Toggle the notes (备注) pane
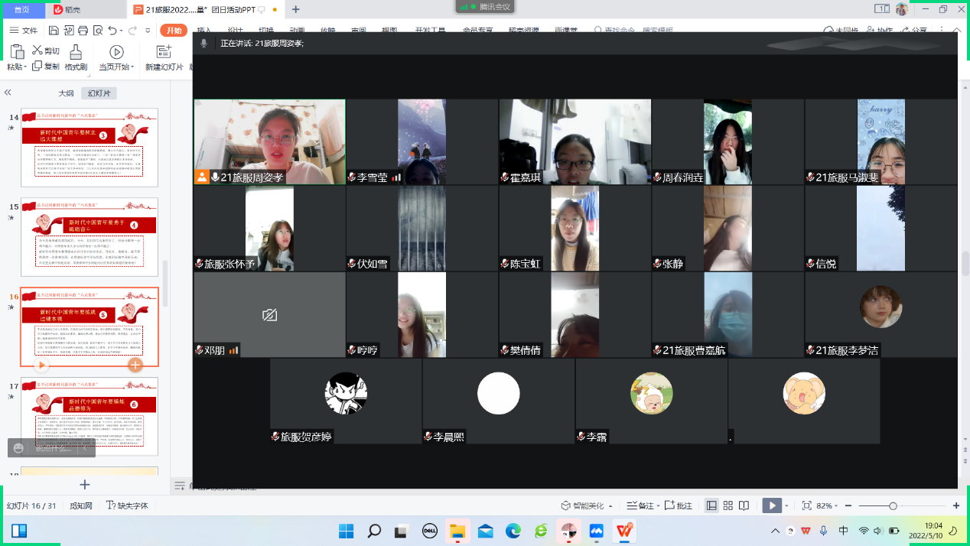This screenshot has height=546, width=970. [640, 505]
